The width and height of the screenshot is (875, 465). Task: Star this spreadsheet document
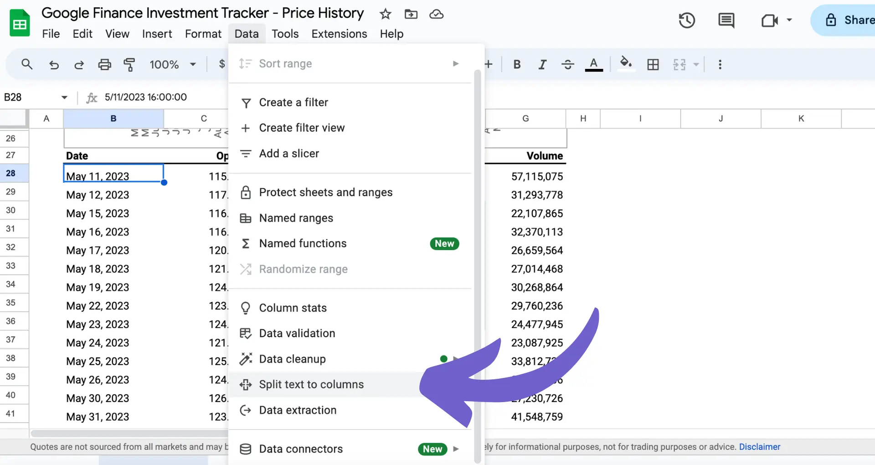point(386,14)
